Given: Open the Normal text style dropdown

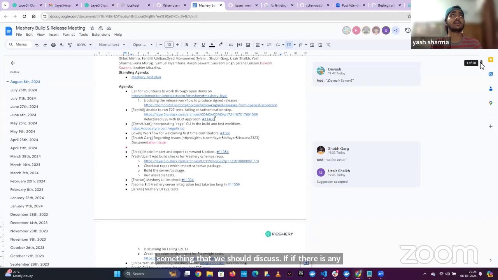Looking at the screenshot, I should pyautogui.click(x=112, y=45).
